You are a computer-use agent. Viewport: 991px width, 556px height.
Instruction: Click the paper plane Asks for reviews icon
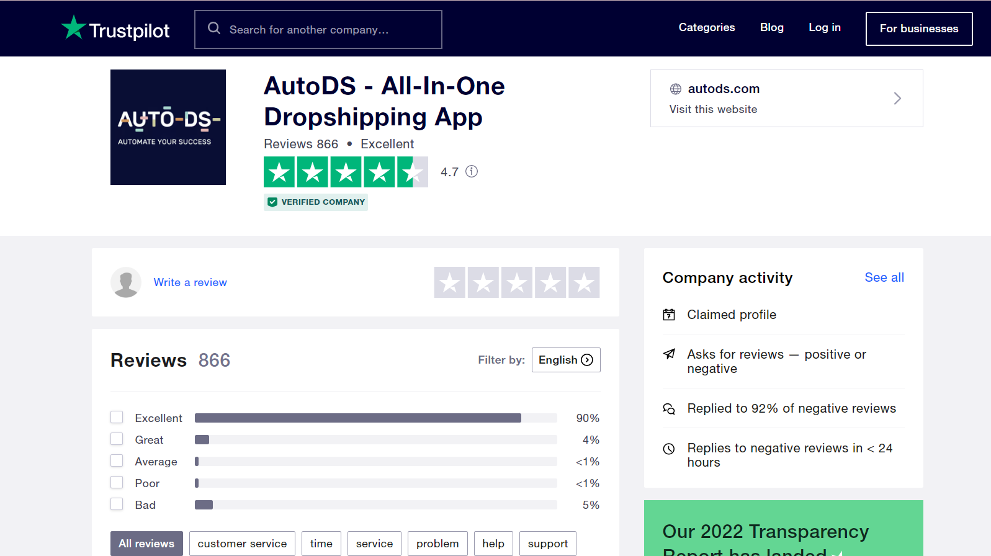(669, 354)
